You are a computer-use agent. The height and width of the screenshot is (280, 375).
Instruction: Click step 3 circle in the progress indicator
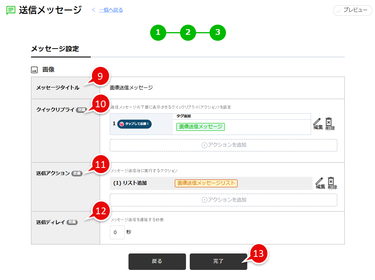pyautogui.click(x=218, y=33)
